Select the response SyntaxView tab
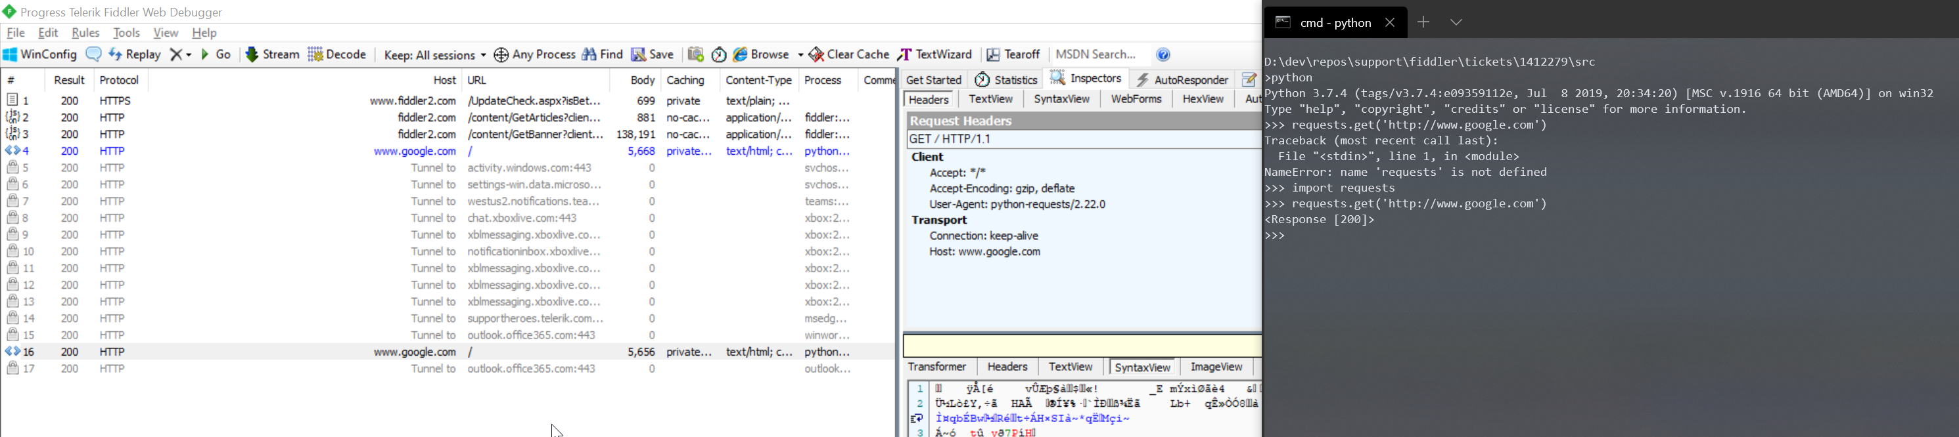The width and height of the screenshot is (1959, 437). [1142, 368]
